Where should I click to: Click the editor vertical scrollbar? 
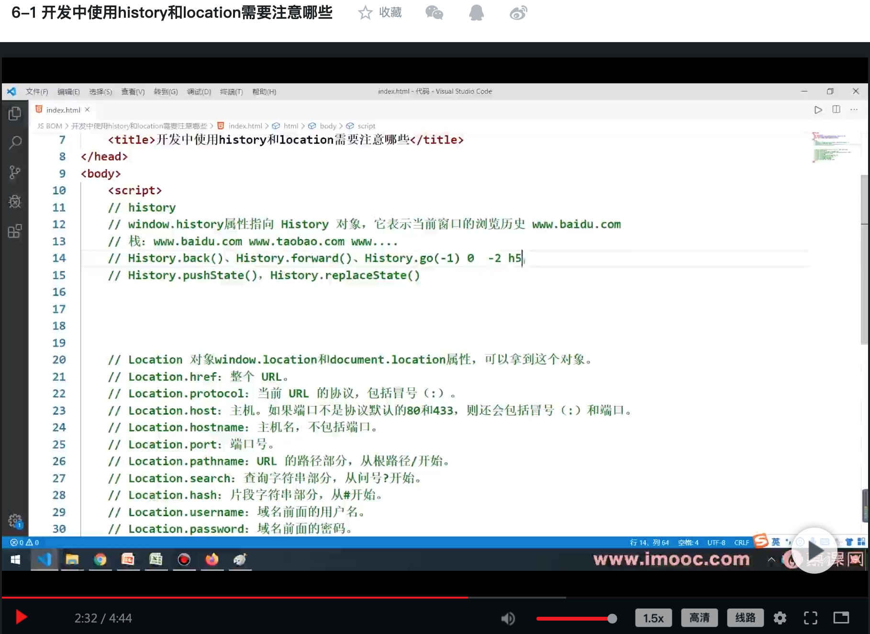coord(864,259)
